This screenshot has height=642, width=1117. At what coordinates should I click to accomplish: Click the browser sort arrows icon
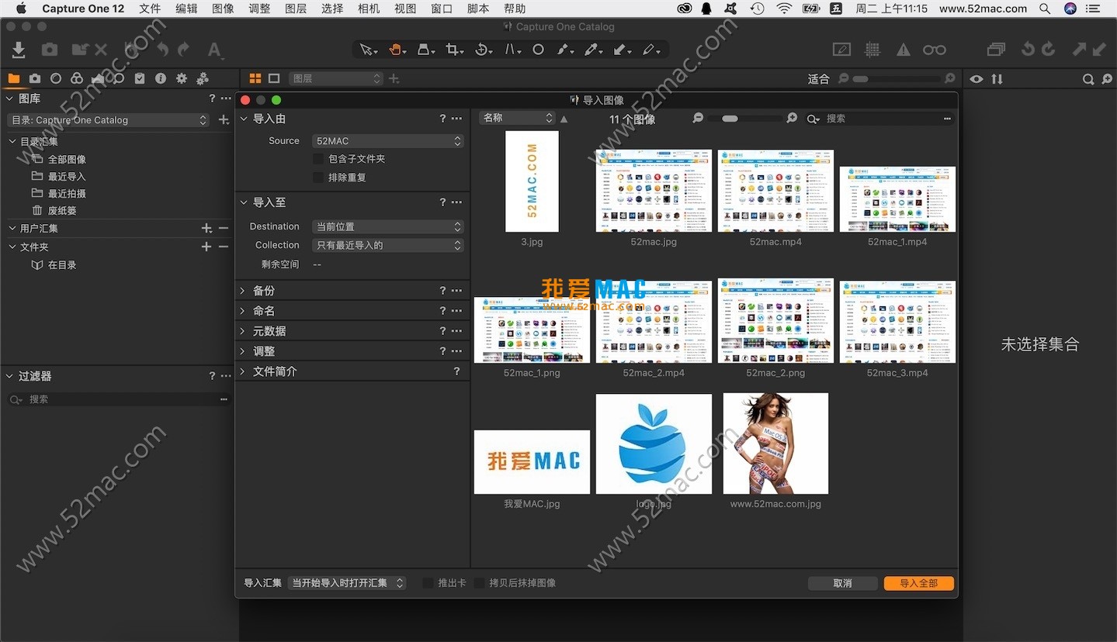coord(997,78)
